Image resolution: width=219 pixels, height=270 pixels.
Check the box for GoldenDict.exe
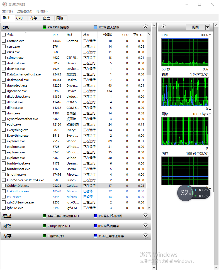coord(4,185)
